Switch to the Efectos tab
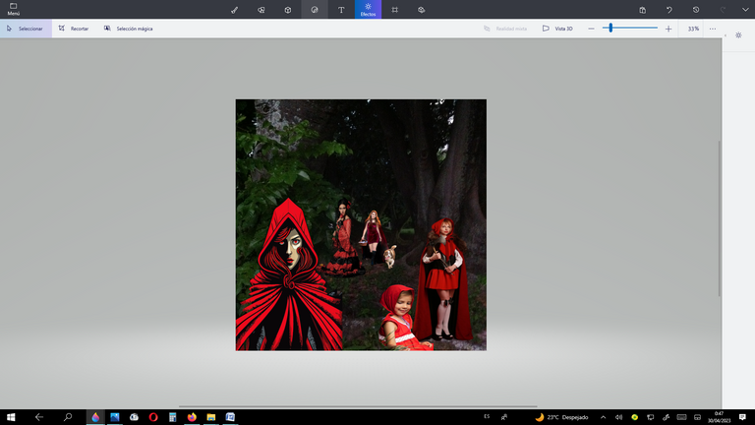 pyautogui.click(x=368, y=9)
